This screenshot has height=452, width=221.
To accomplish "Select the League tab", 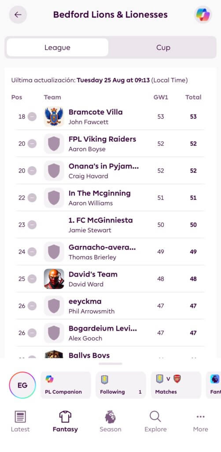I will point(58,48).
